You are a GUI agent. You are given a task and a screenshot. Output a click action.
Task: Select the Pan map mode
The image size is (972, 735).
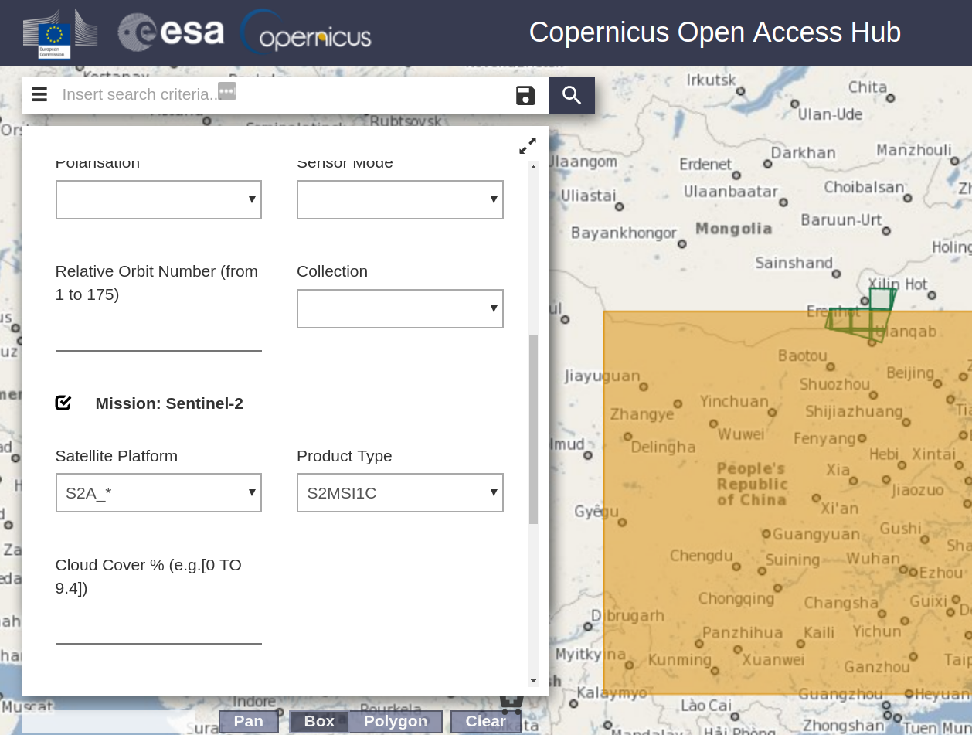[249, 721]
